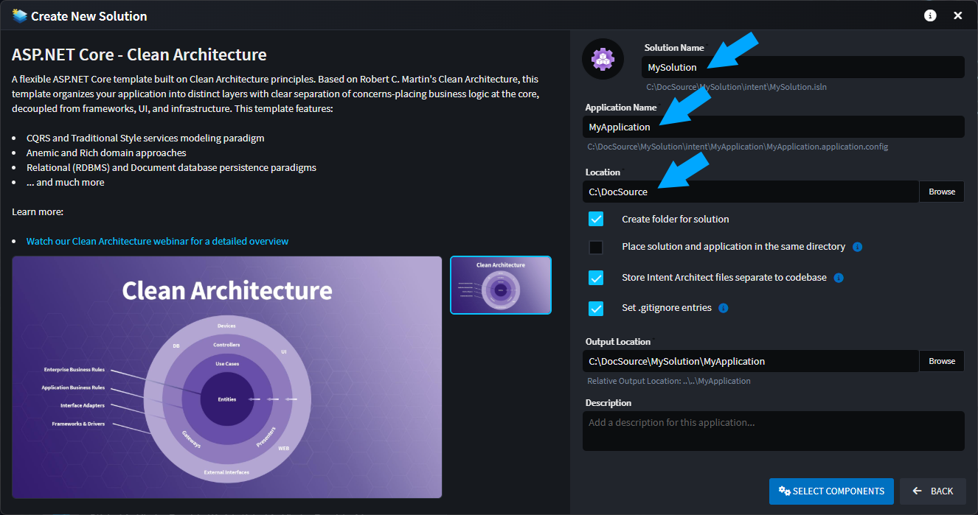Click the Relative Output Location text
The image size is (978, 515).
coord(669,381)
